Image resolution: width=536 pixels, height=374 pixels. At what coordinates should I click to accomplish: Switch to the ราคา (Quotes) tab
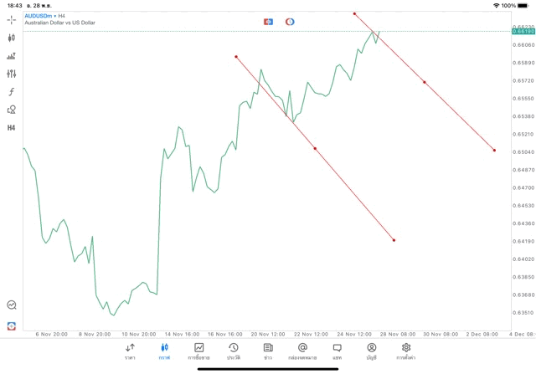[130, 351]
